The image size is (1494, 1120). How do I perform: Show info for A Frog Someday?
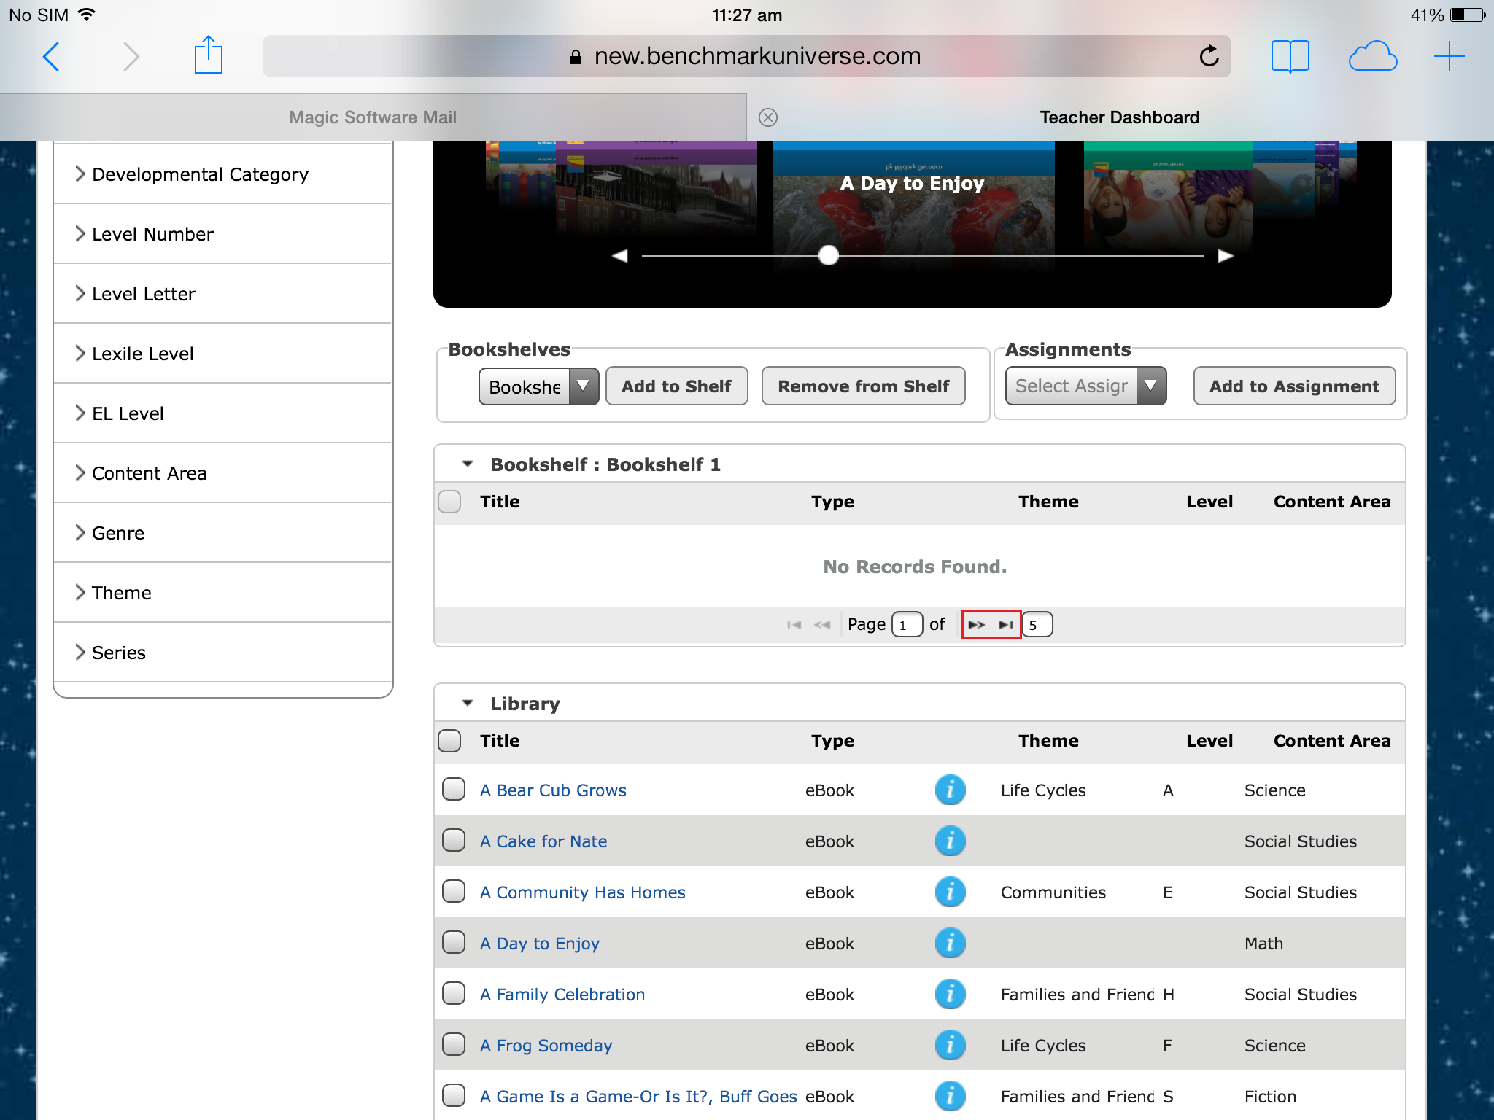(950, 1045)
